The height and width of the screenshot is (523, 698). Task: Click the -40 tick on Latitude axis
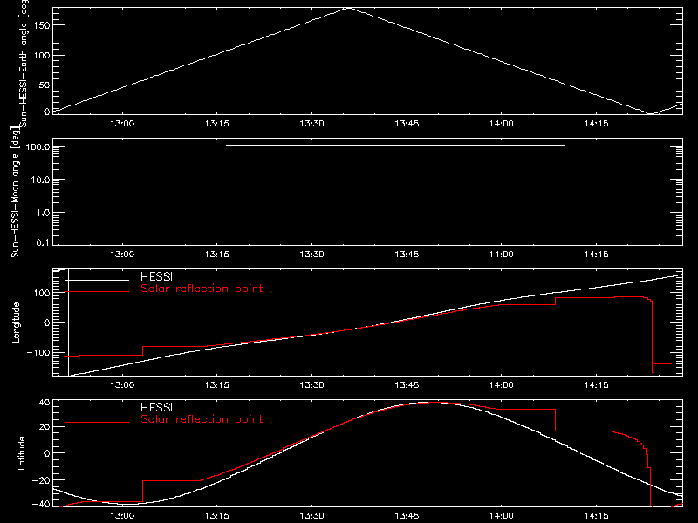pyautogui.click(x=41, y=505)
